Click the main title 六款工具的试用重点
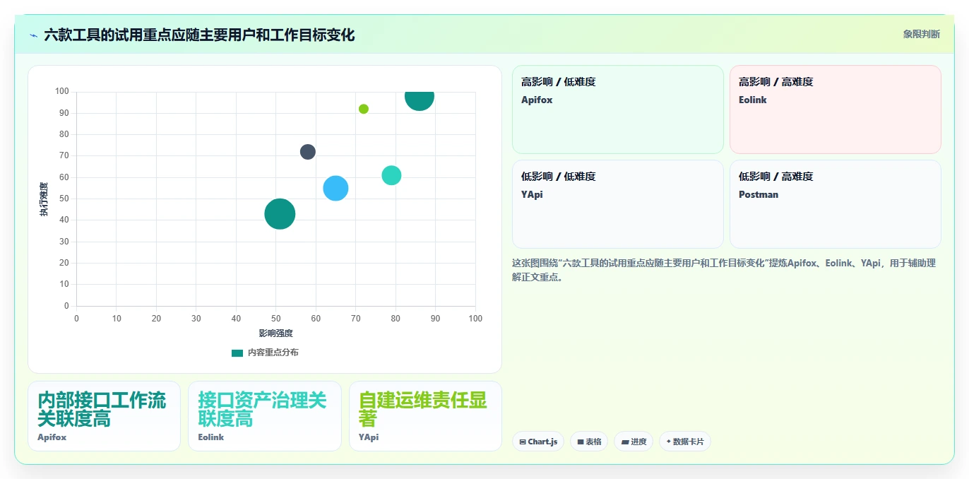The image size is (969, 479). pos(199,35)
